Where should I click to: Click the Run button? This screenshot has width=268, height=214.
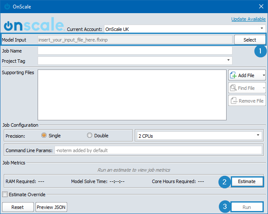click(x=247, y=207)
